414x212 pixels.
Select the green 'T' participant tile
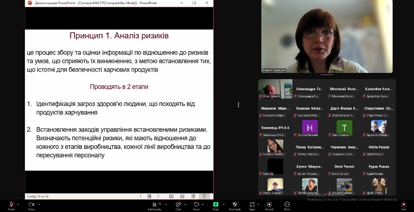(344, 127)
